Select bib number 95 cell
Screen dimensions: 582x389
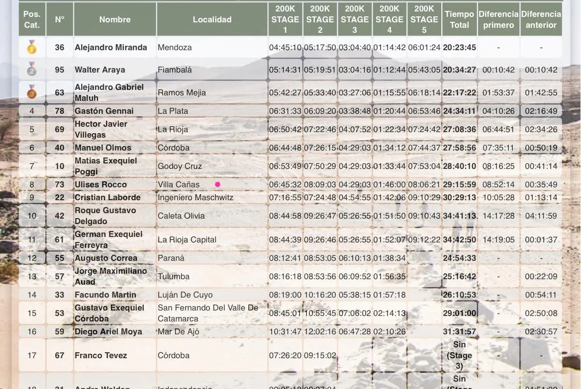(60, 70)
